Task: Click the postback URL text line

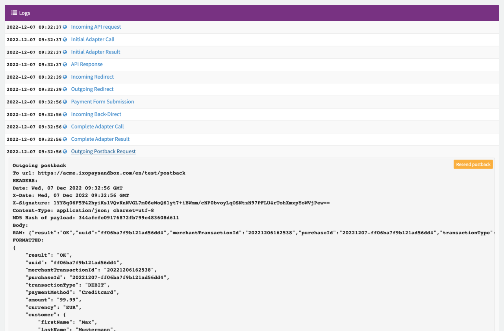Action: [x=99, y=173]
